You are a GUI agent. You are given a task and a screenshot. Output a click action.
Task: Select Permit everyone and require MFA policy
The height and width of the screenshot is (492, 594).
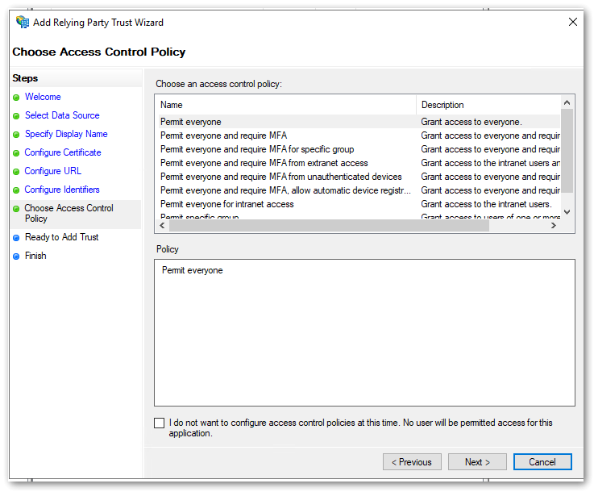pos(223,136)
